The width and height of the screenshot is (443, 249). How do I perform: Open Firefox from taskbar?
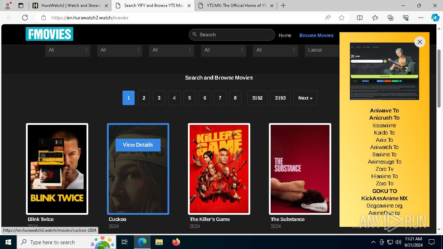176,242
